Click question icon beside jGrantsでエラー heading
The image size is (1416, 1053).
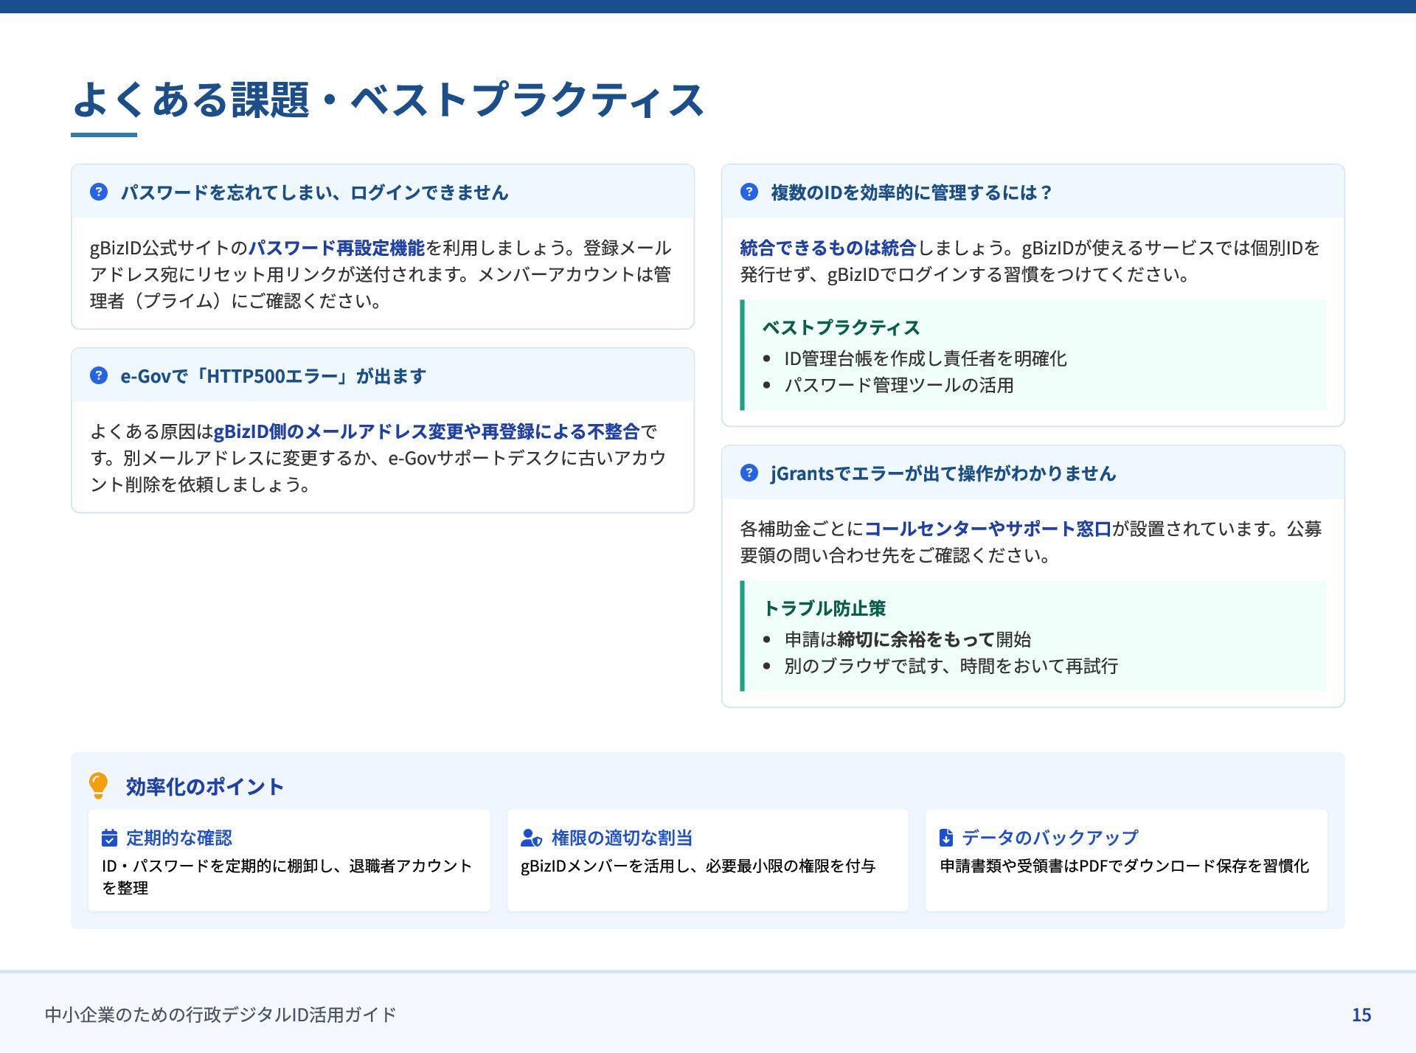tap(749, 473)
